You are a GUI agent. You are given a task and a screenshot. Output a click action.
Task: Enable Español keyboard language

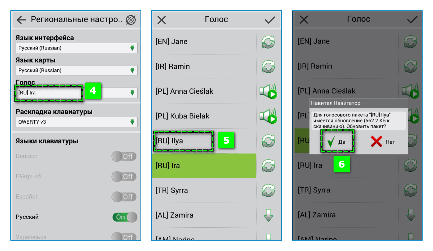(124, 197)
